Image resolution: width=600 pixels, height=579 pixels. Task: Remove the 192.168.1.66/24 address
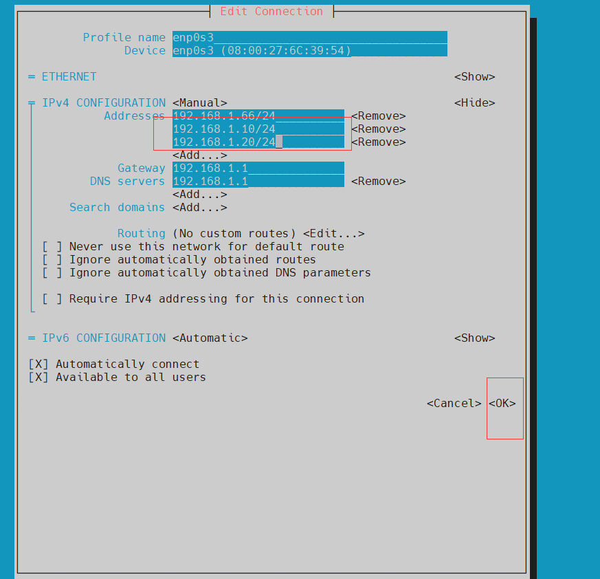(x=378, y=116)
